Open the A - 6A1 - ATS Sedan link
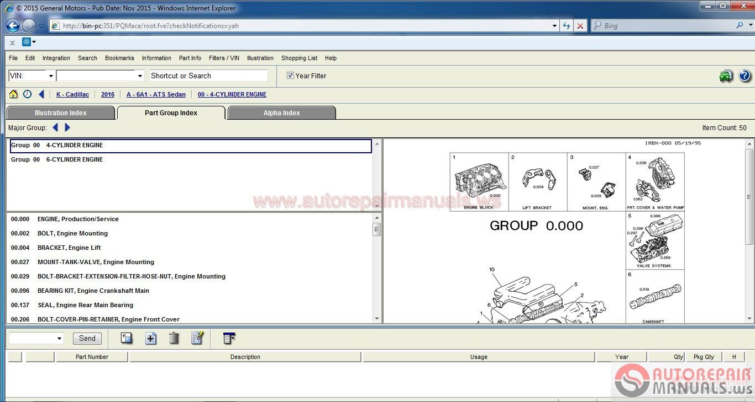The width and height of the screenshot is (755, 402). point(156,94)
